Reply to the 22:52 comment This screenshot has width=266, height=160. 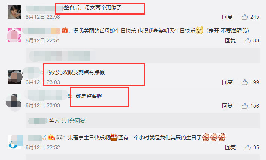(230, 147)
